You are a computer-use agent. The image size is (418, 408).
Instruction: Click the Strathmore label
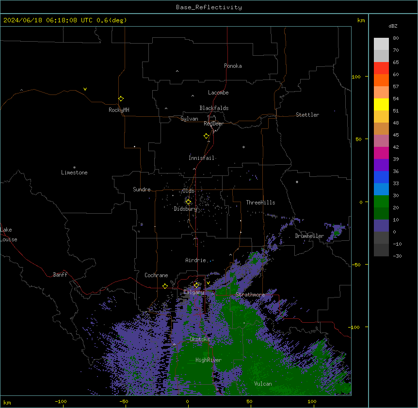coord(250,295)
